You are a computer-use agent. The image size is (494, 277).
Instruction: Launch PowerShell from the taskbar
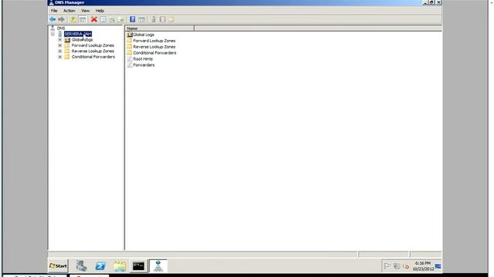coord(100,266)
